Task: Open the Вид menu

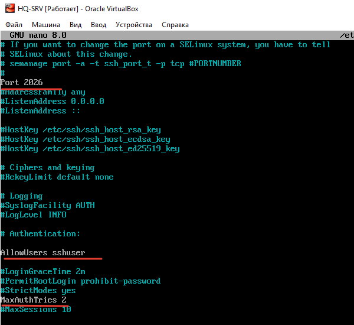Action: (76, 25)
